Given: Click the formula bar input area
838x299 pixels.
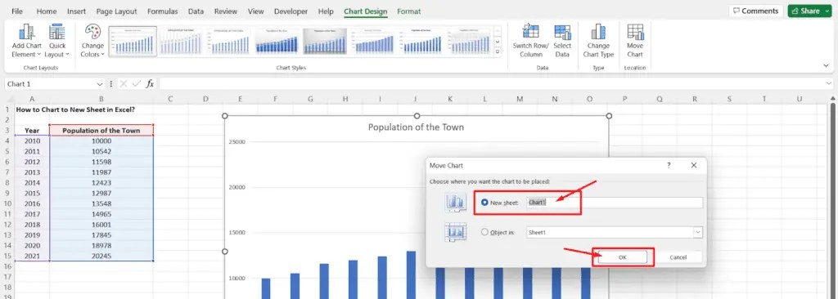Looking at the screenshot, I should point(492,84).
